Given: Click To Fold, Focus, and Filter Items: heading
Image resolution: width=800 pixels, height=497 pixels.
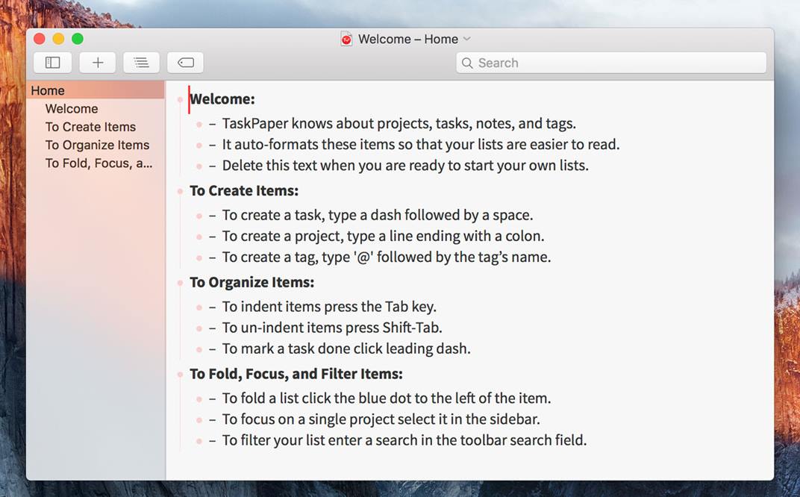Looking at the screenshot, I should pyautogui.click(x=296, y=374).
